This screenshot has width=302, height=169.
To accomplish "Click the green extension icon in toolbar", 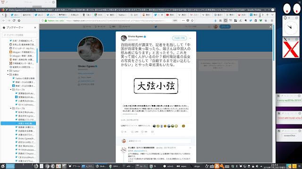I will (260, 21).
